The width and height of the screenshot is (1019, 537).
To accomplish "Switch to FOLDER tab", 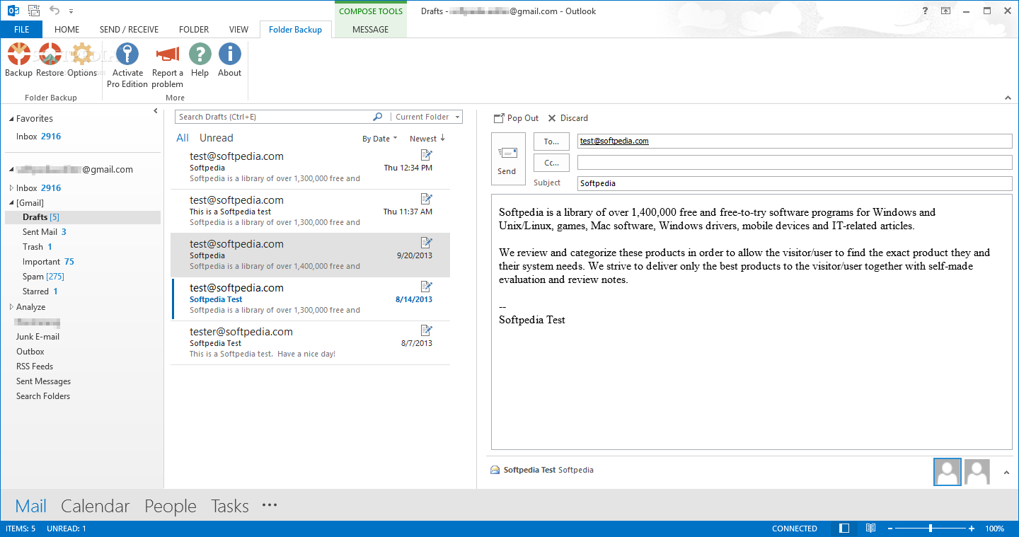I will pos(194,29).
